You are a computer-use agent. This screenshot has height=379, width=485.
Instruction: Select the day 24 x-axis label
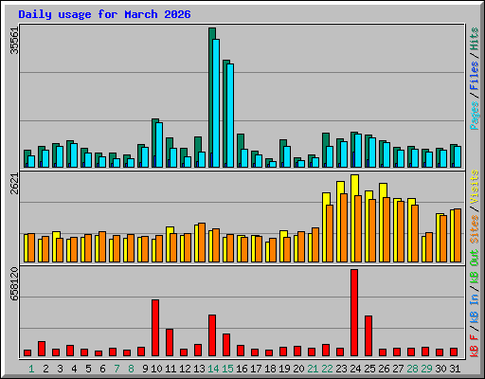coord(355,369)
